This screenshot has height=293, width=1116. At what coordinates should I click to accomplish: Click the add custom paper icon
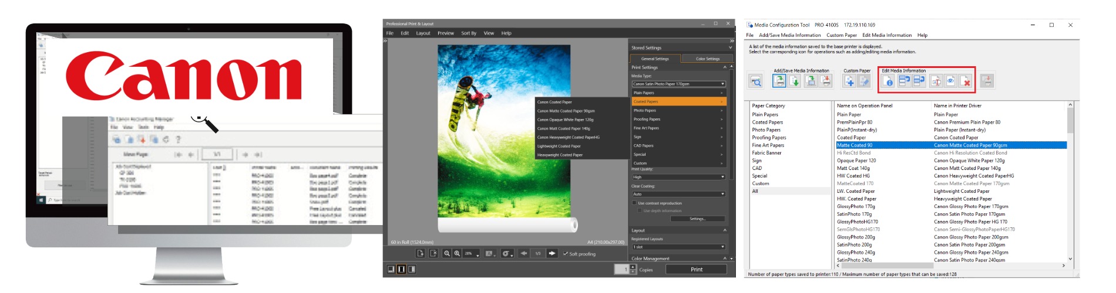[x=849, y=81]
